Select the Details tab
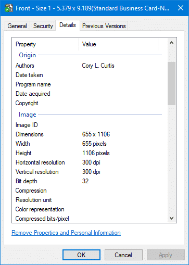 pos(68,25)
